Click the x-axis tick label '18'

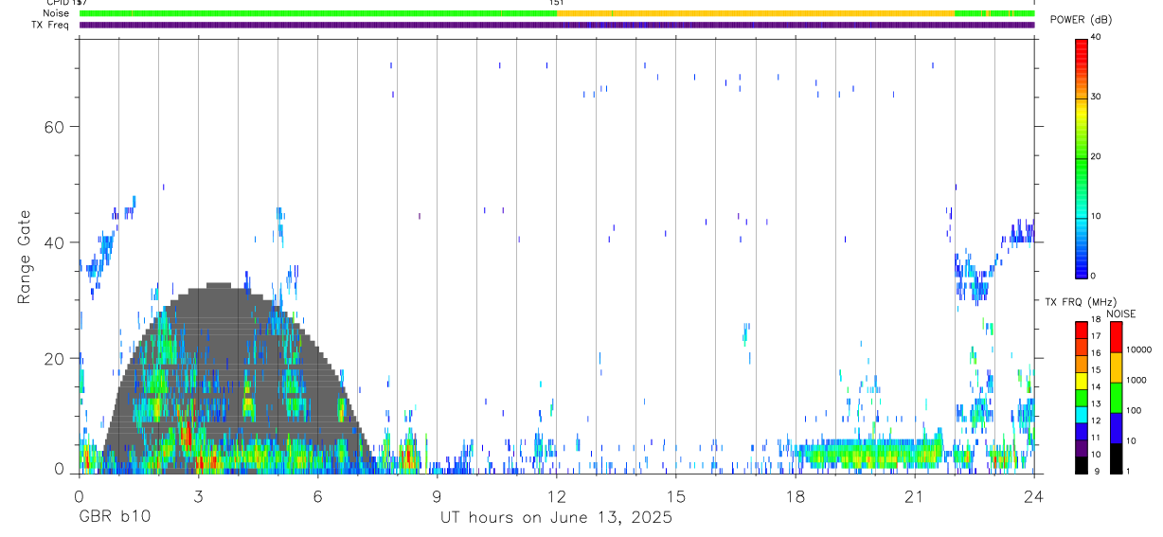click(795, 495)
